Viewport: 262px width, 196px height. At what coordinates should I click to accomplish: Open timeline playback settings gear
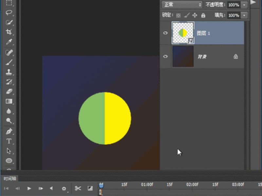click(x=64, y=188)
